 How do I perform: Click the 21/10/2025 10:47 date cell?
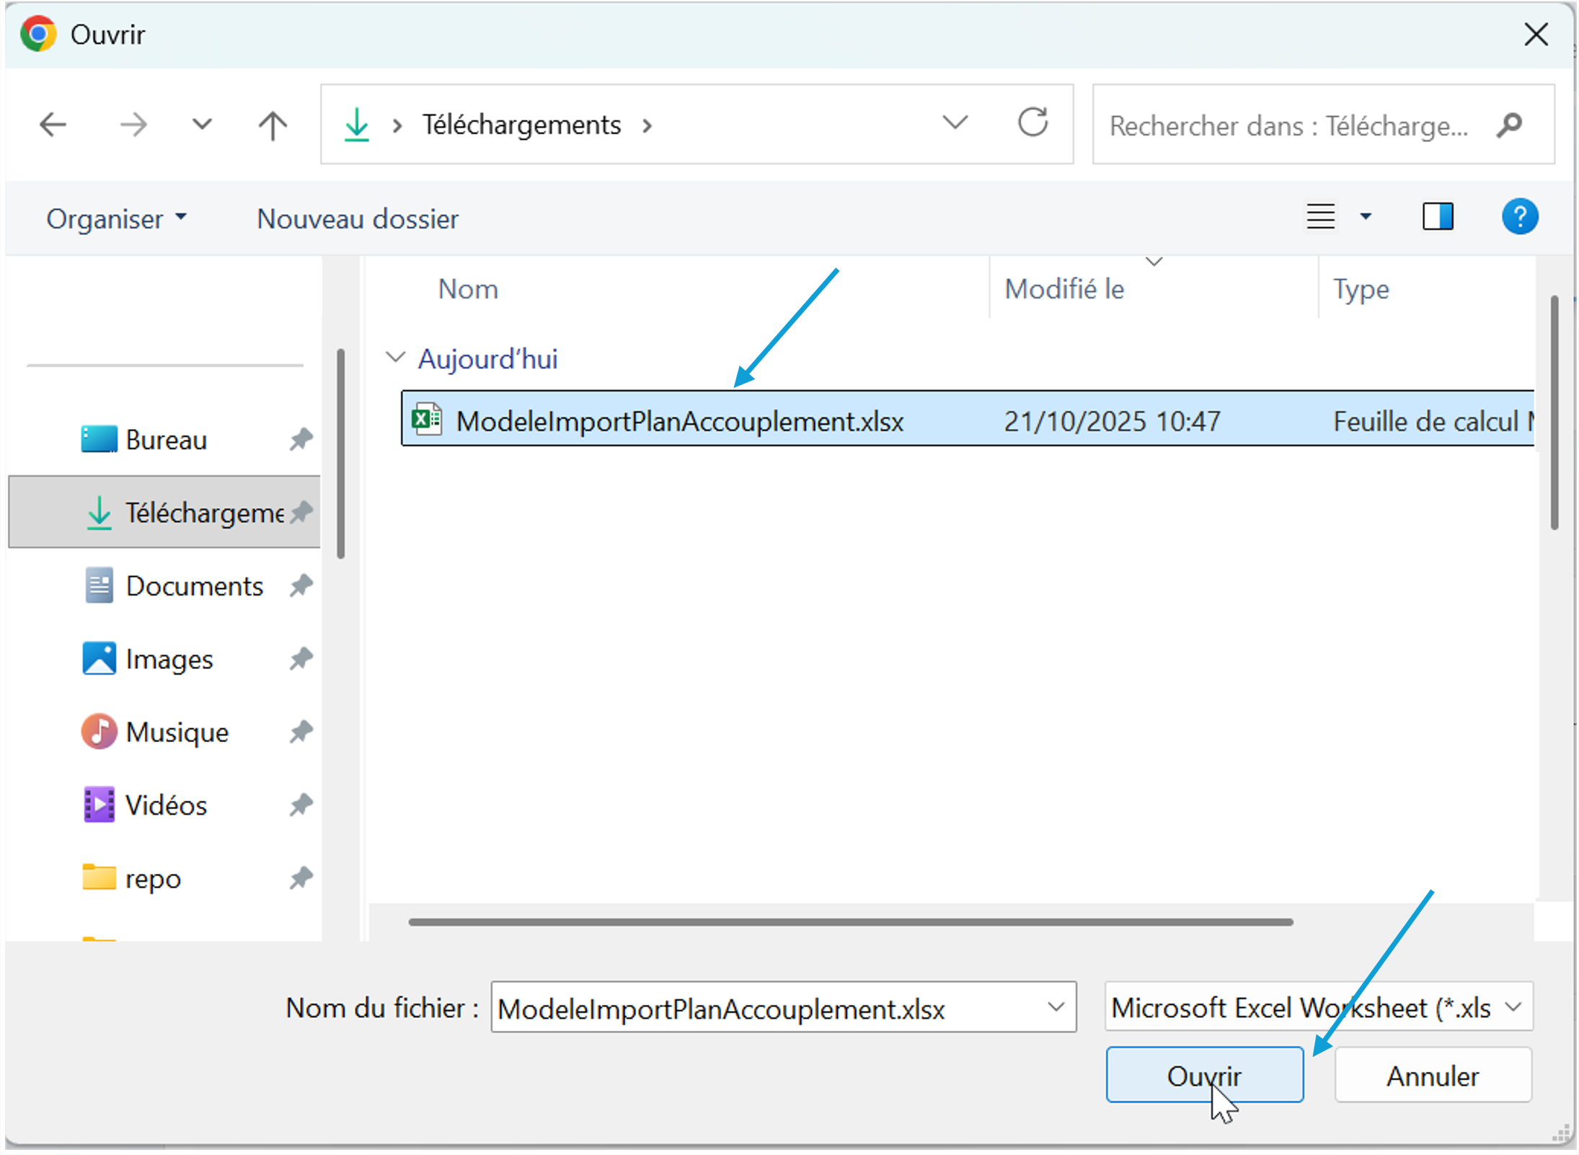[x=1112, y=421]
